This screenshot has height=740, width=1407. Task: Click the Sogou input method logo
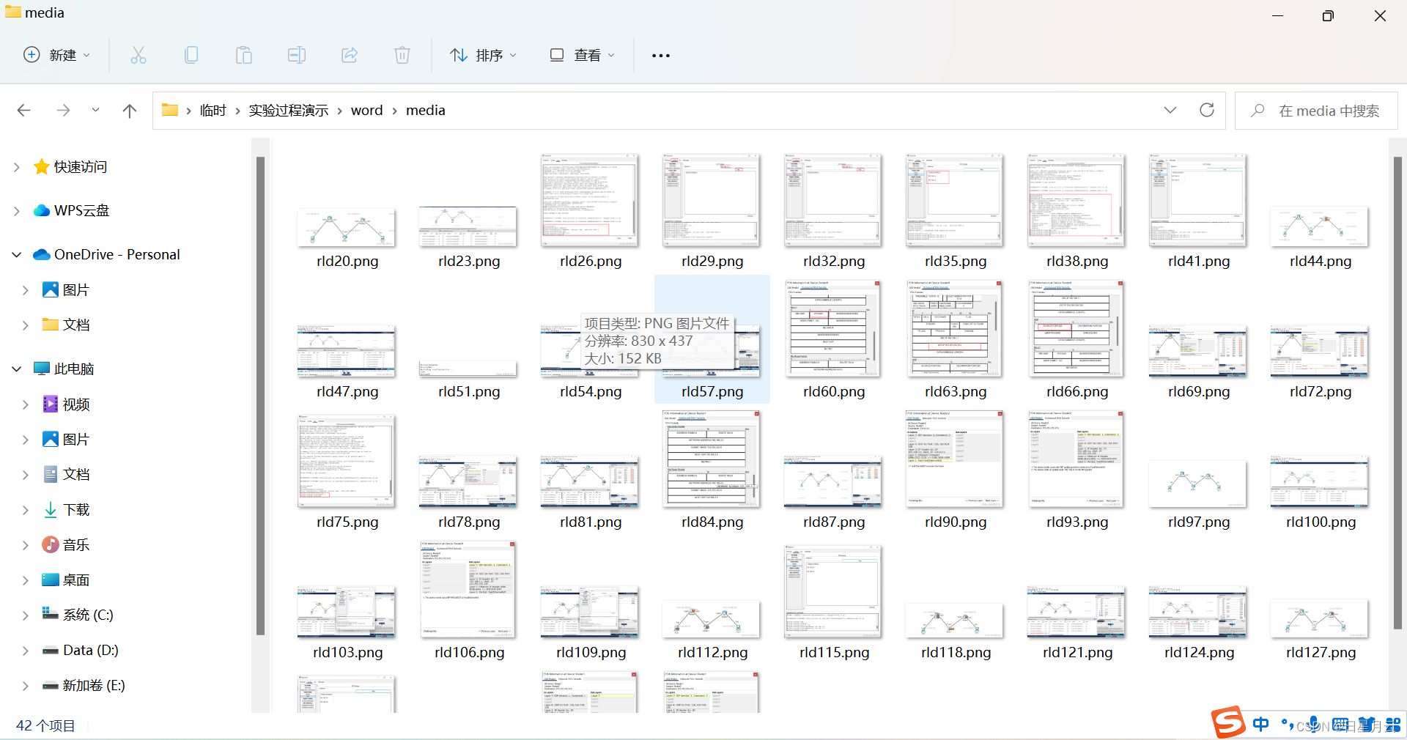click(x=1228, y=722)
